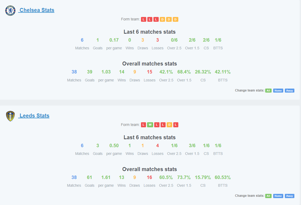301x205 pixels.
Task: Click Chelsea's overall 39 goals value
Action: [x=90, y=72]
